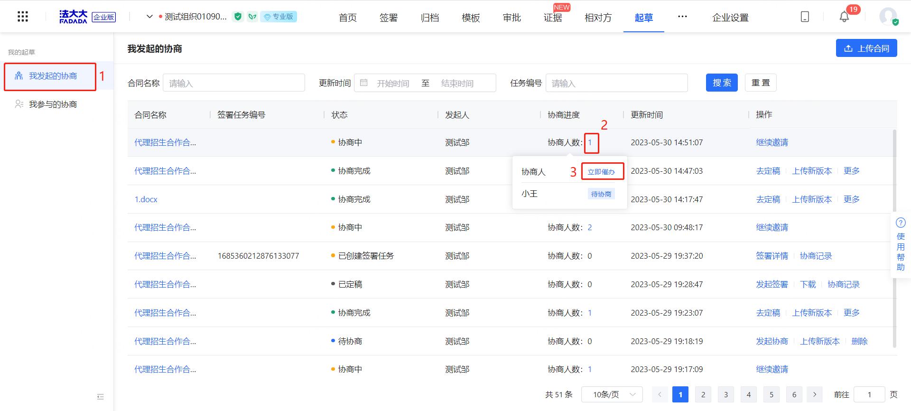Click the 使用帮助 side panel
The height and width of the screenshot is (411, 911).
click(901, 245)
